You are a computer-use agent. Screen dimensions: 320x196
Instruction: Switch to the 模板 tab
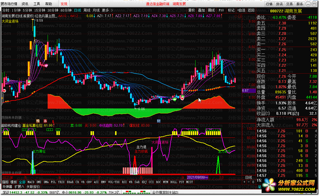[x=14, y=182]
